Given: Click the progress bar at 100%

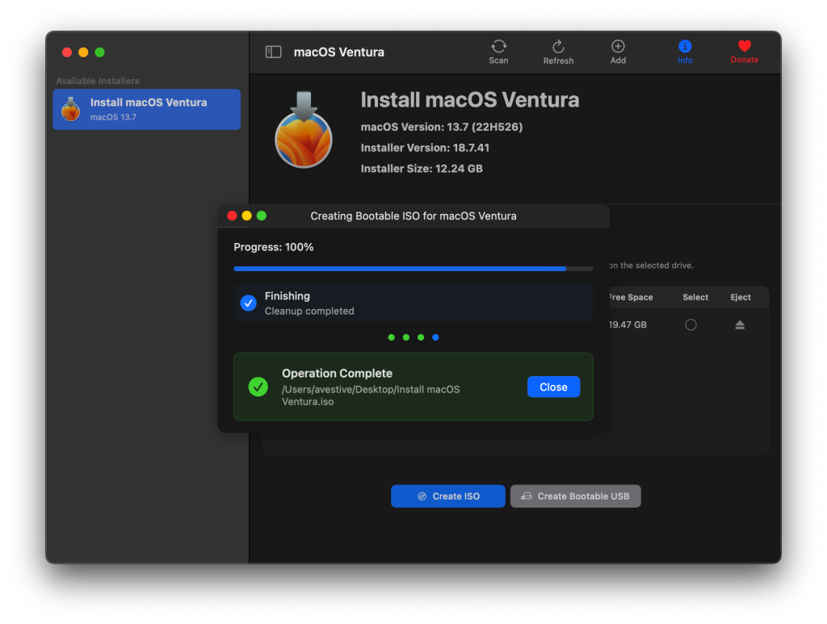Looking at the screenshot, I should (413, 269).
